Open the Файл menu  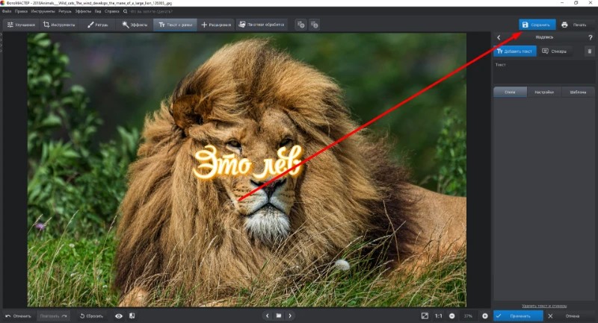point(7,11)
